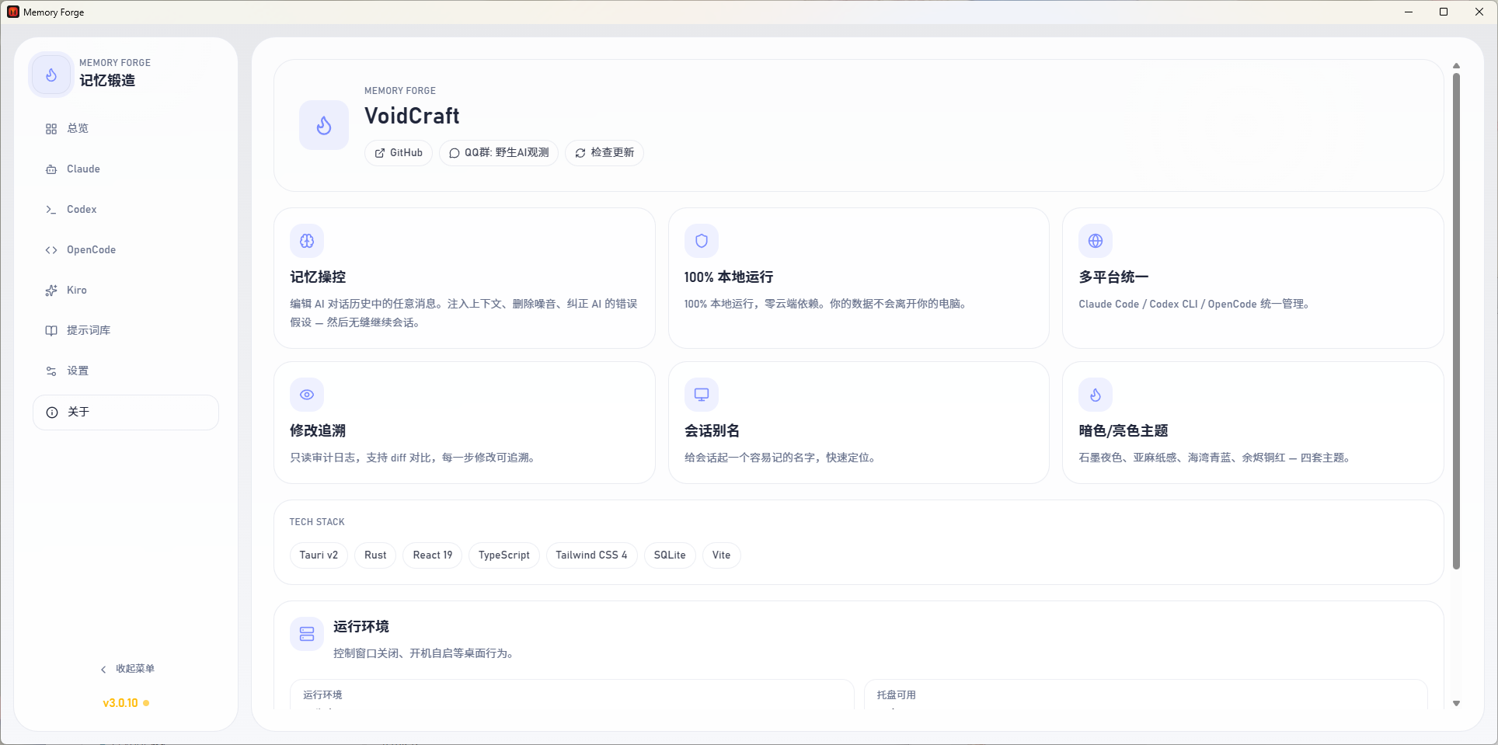
Task: Switch to the OpenCode section
Action: pos(90,249)
